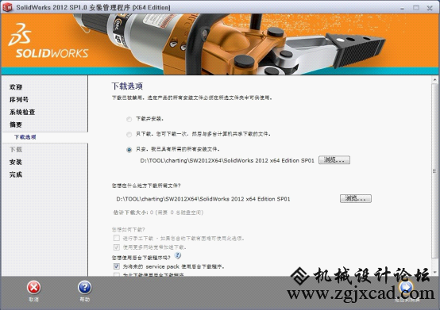Image resolution: width=440 pixels, height=310 pixels.
Task: Go to the 欢迎 step in sidebar
Action: coord(16,87)
